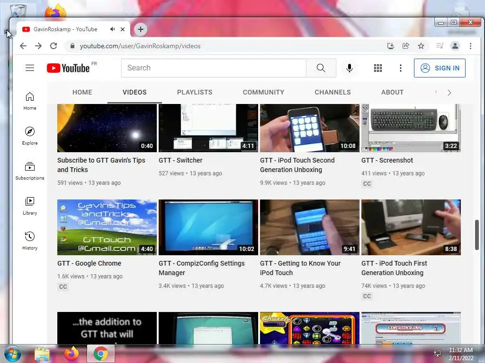Open History in left sidebar
The width and height of the screenshot is (485, 363).
(30, 241)
